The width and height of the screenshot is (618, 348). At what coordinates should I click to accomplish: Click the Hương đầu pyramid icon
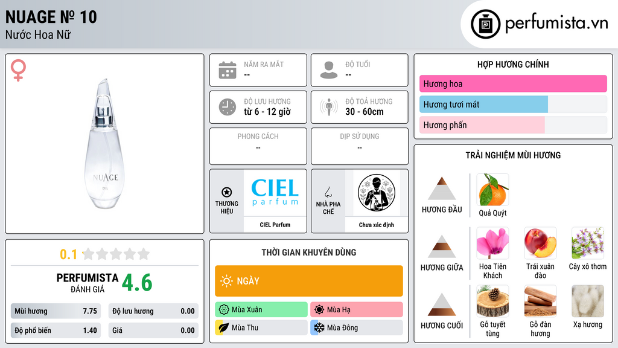[x=442, y=188]
